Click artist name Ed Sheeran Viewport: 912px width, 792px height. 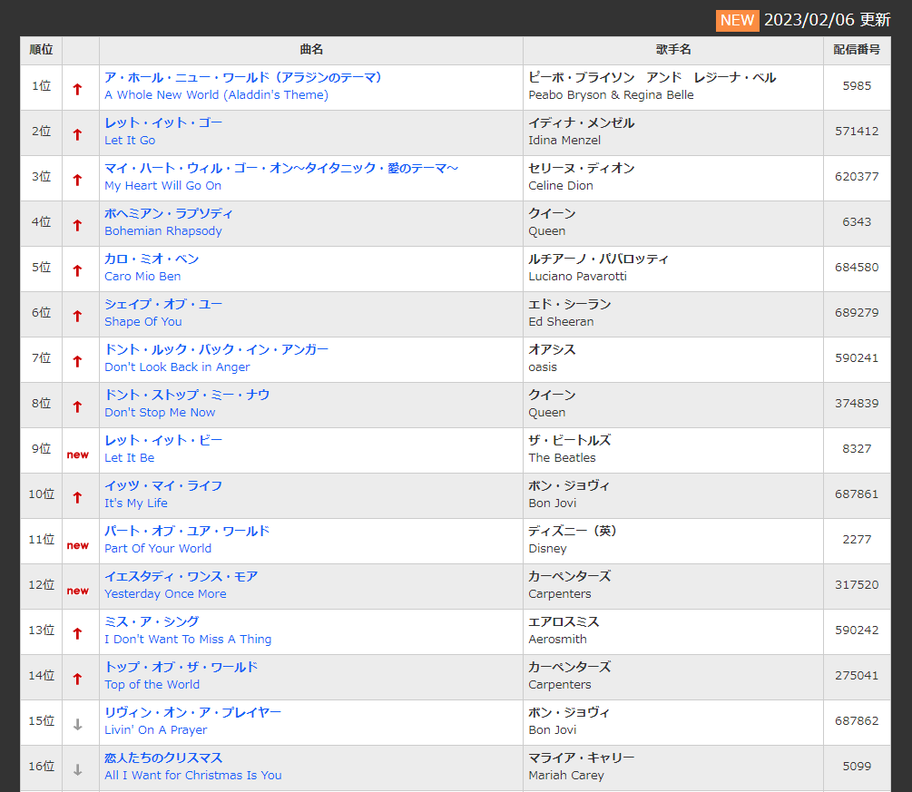tap(561, 321)
